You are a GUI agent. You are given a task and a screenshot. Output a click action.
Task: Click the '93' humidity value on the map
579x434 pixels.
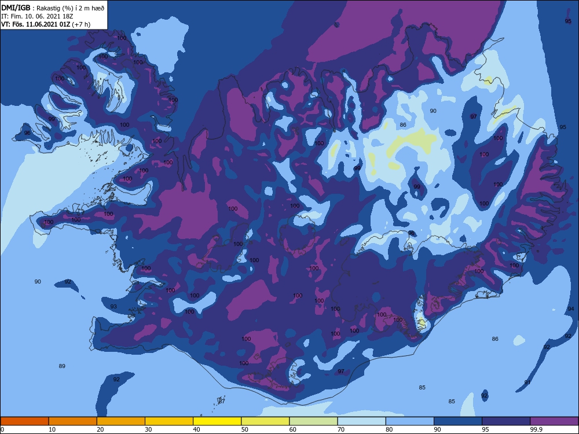point(113,306)
